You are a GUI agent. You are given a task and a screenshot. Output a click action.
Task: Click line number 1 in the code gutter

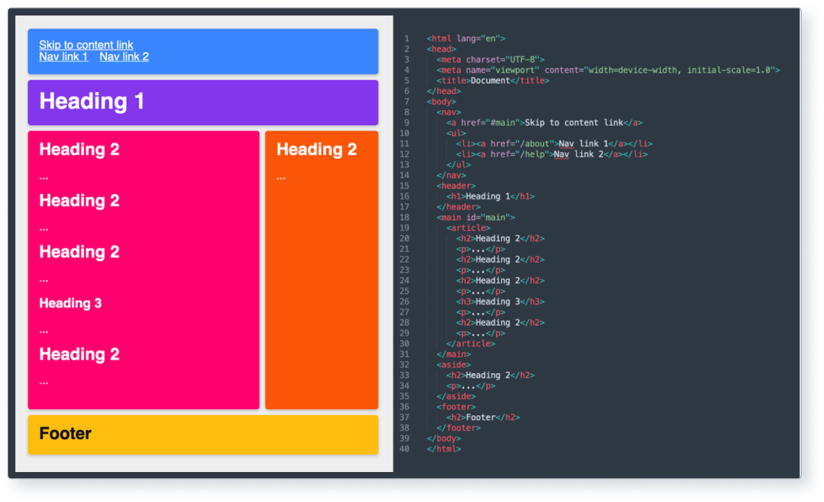405,37
